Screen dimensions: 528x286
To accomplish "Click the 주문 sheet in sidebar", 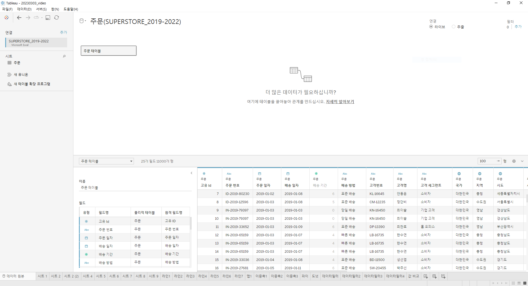I will [17, 63].
